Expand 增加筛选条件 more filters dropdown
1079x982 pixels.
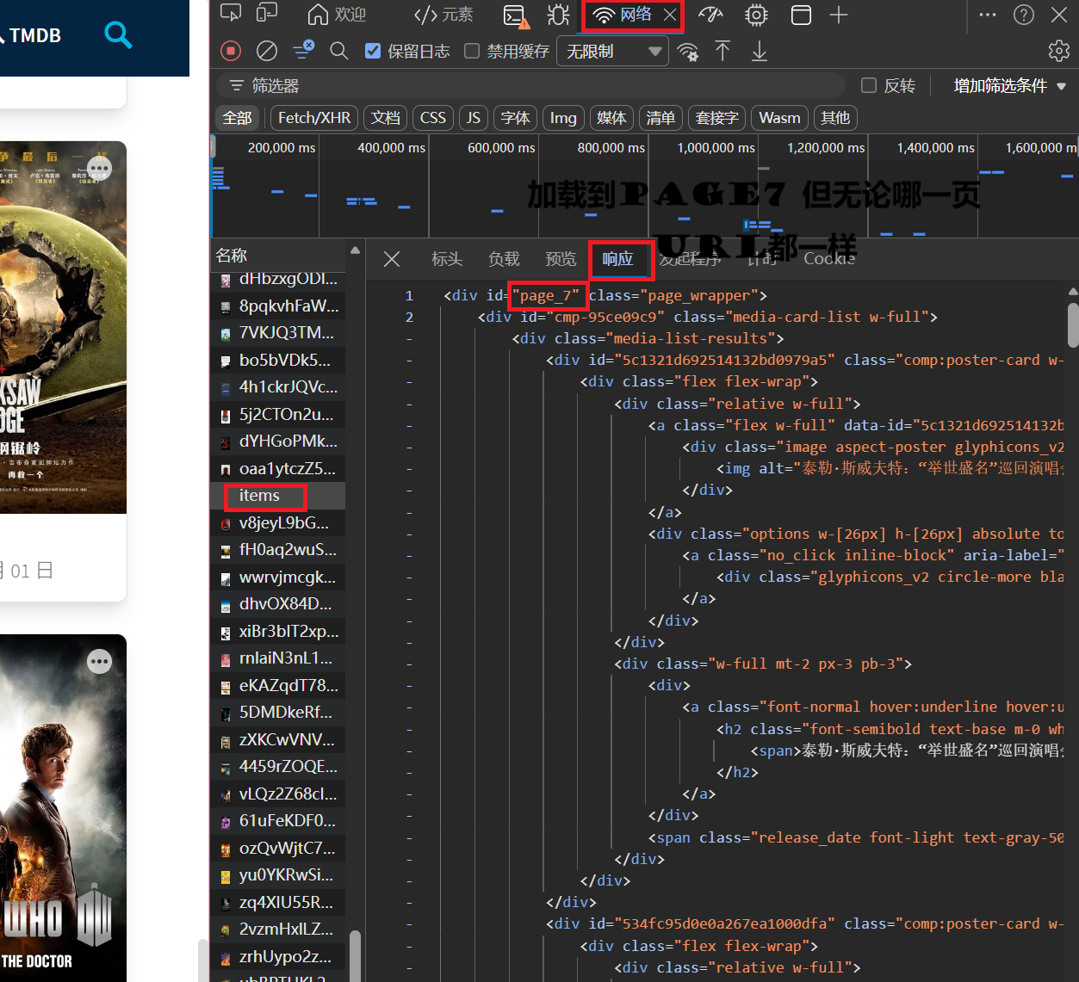coord(1010,86)
